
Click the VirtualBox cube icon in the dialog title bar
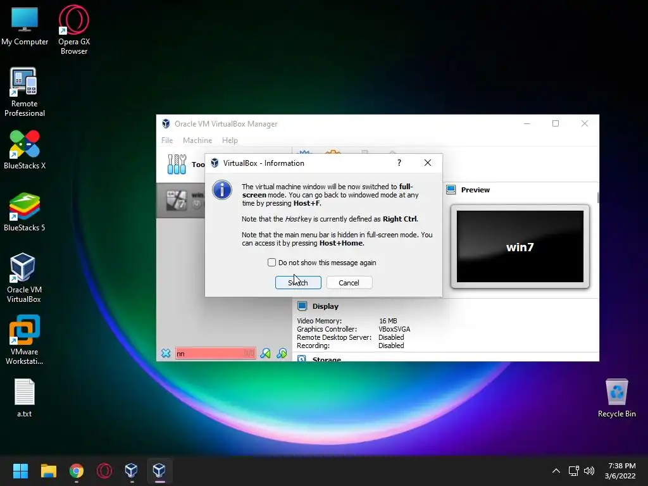215,163
